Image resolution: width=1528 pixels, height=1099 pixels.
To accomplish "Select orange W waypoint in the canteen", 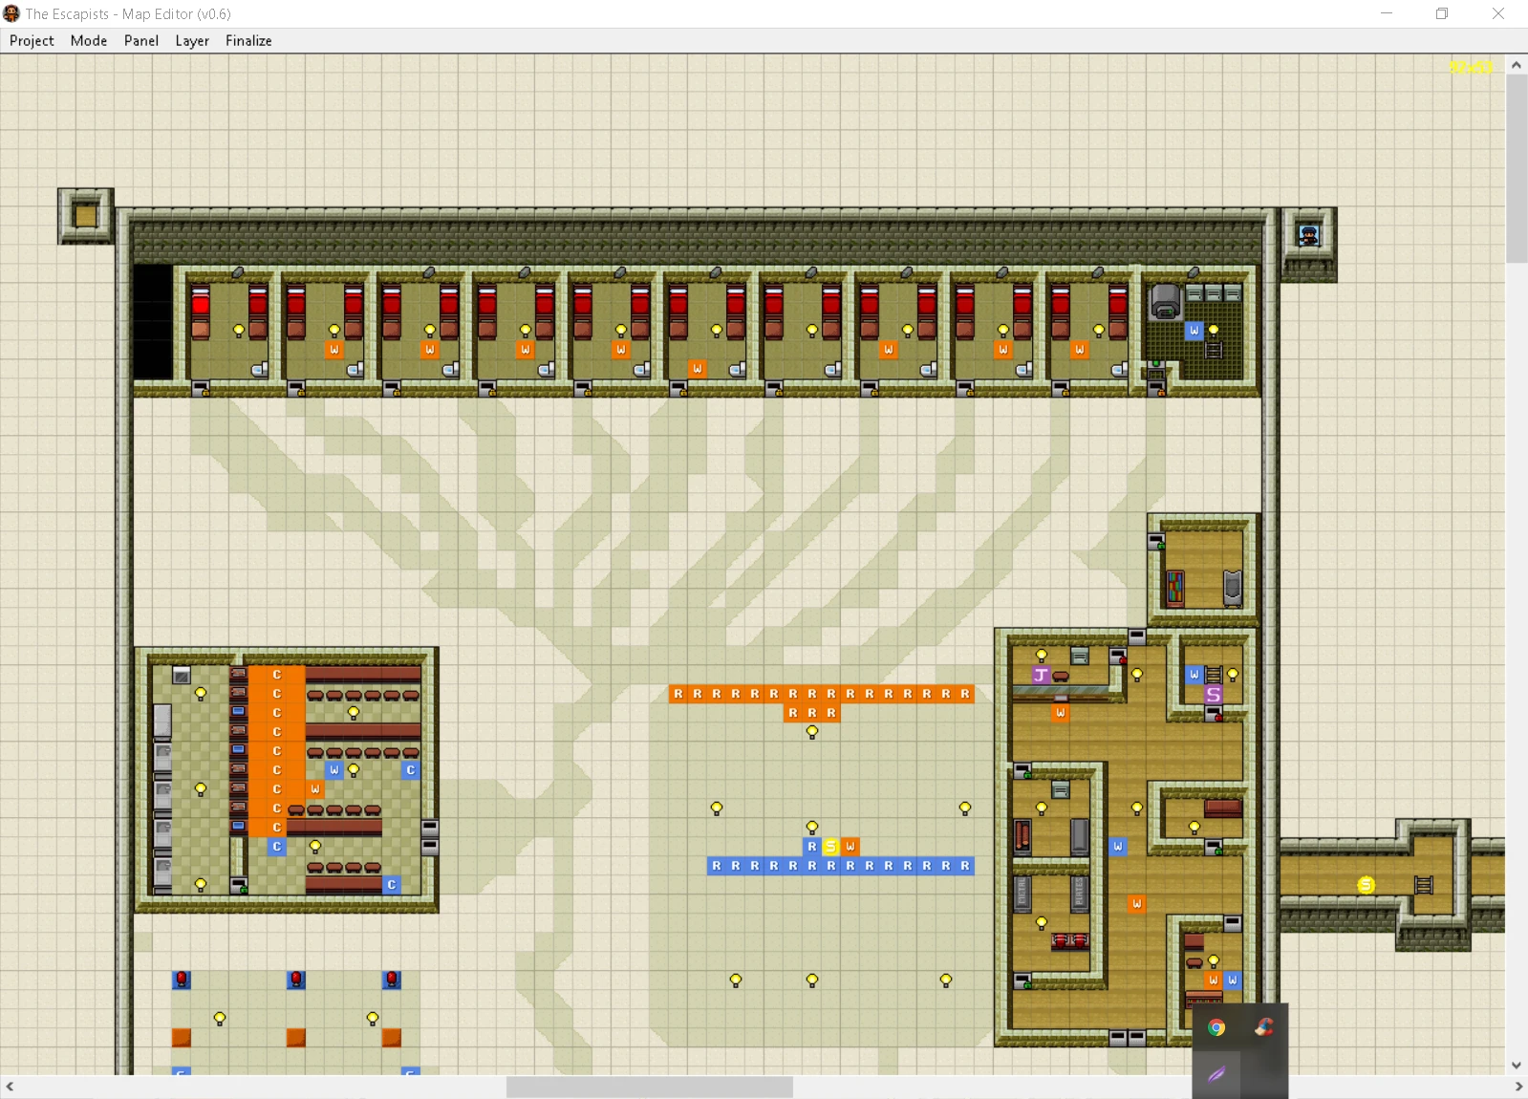I will (x=315, y=789).
